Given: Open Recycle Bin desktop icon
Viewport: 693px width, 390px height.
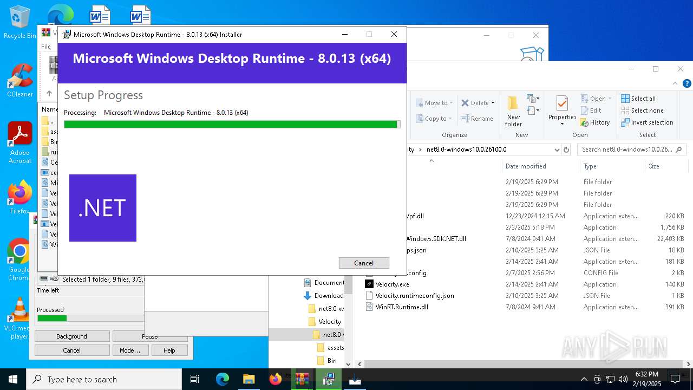Looking at the screenshot, I should [20, 22].
